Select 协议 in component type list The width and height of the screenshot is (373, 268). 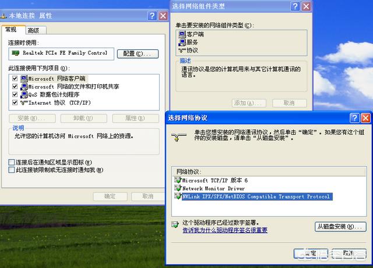pyautogui.click(x=192, y=51)
